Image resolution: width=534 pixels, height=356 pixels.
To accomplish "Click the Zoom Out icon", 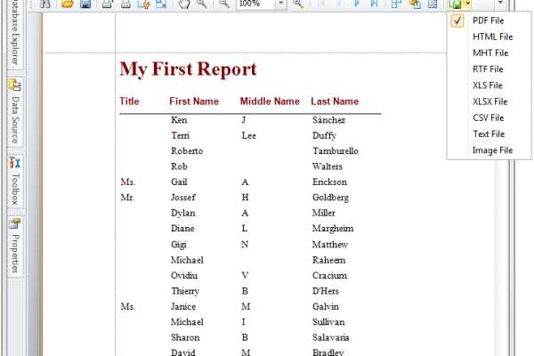I will point(223,4).
